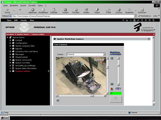The width and height of the screenshot is (161, 120).
Task: Open the Tresparc Edit menu
Action: tap(16, 20)
